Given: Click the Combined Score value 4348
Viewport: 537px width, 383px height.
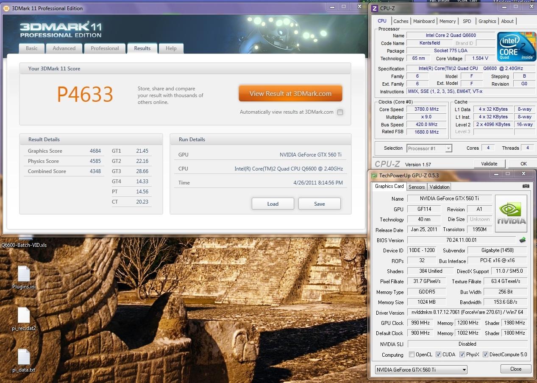Looking at the screenshot, I should click(95, 171).
